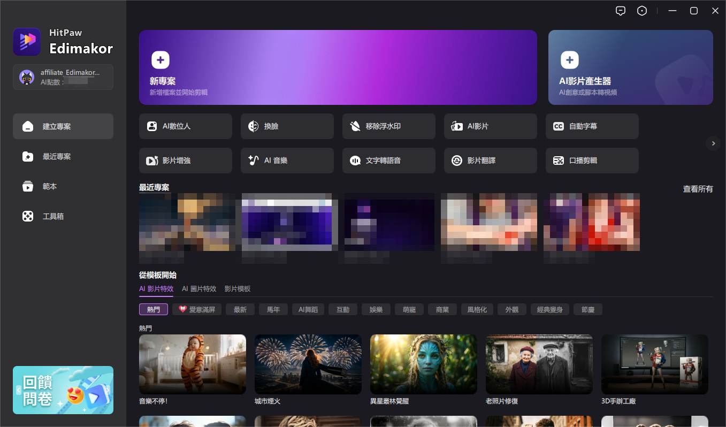Toggle the 萌寵 category filter
726x427 pixels.
pyautogui.click(x=409, y=309)
